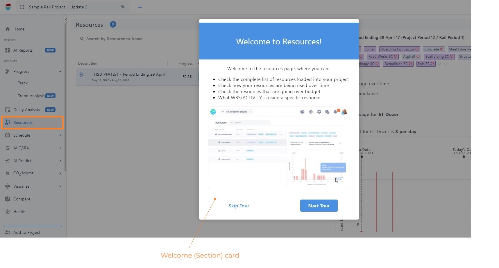Select the AI QSRA sidebar icon
499x268 pixels.
[8, 148]
